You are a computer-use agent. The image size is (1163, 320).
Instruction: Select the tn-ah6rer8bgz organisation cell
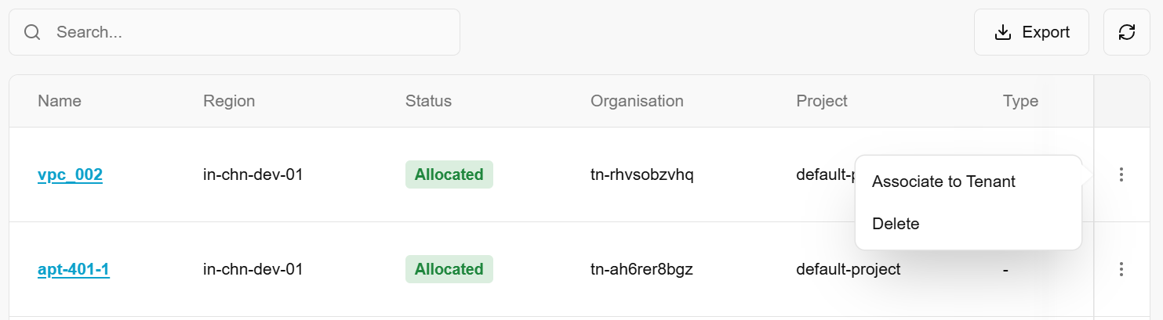641,269
